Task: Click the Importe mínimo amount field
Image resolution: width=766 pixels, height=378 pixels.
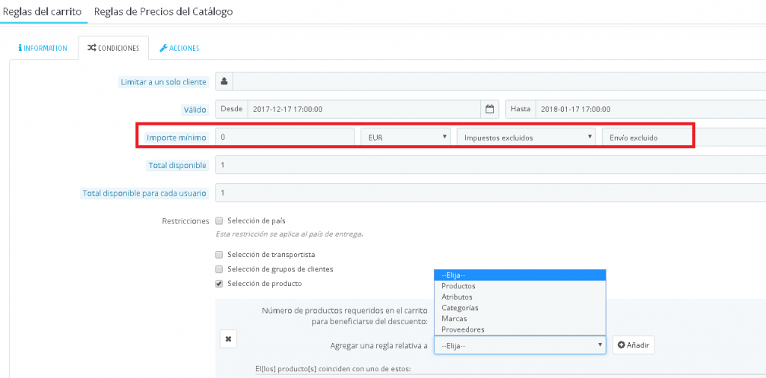Action: pos(284,137)
